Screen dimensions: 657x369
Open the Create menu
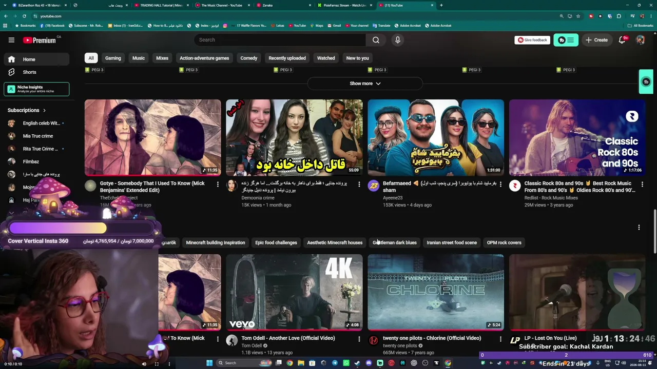pyautogui.click(x=596, y=40)
